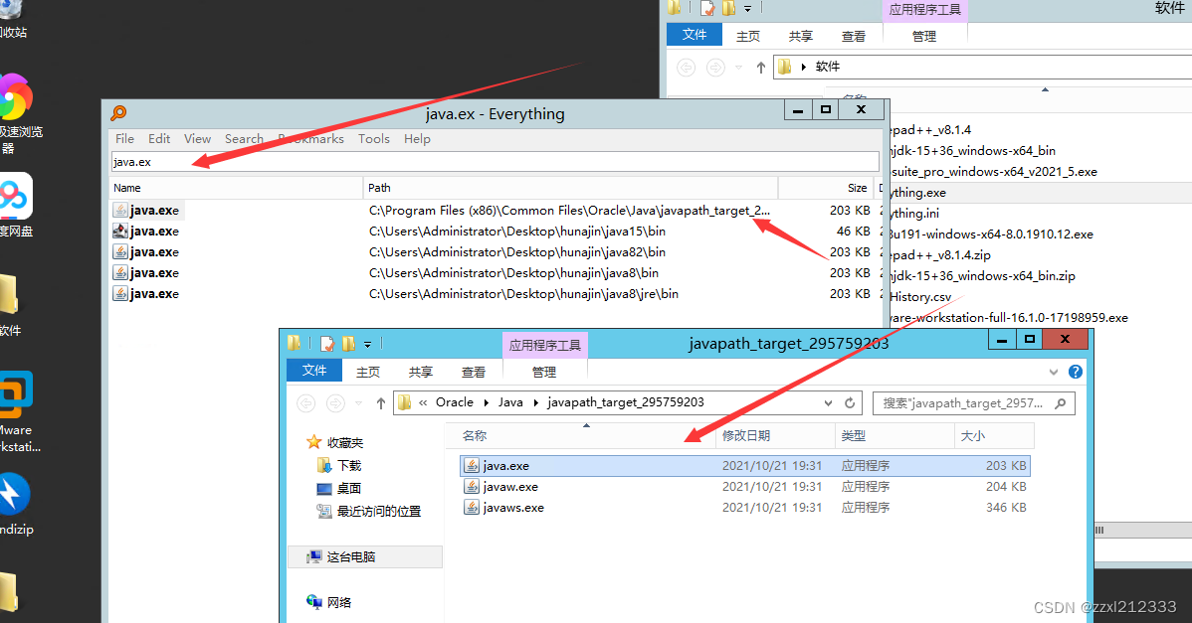This screenshot has width=1192, height=623.
Task: Open File menu in Everything
Action: [124, 139]
